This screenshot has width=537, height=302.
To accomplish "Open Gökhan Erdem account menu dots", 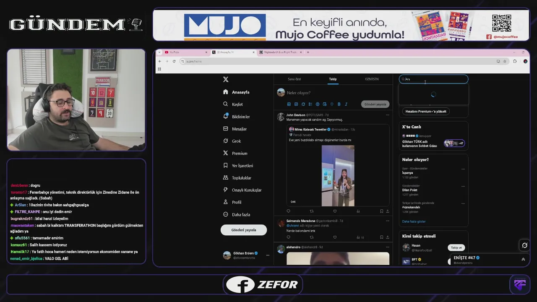I will pos(268,255).
